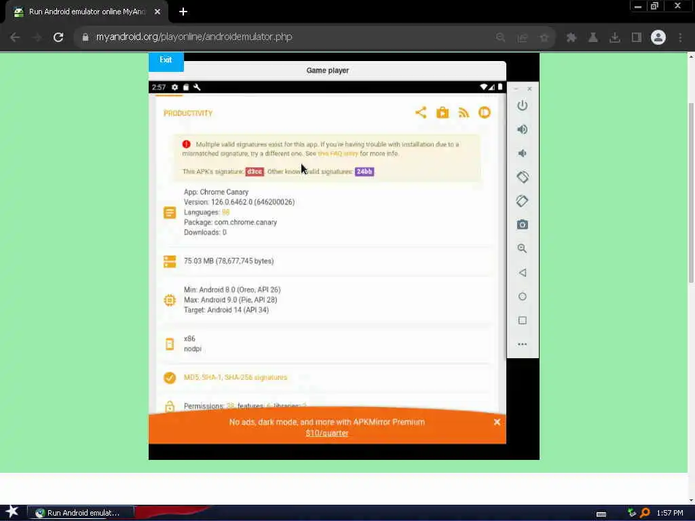Click the taskbar search magnifier tray icon
Screen dimensions: 695x521
pos(645,513)
